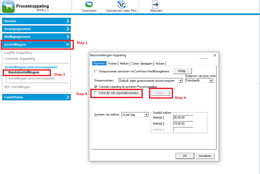Open the Historie tab
This screenshot has height=174, width=260.
pyautogui.click(x=160, y=64)
